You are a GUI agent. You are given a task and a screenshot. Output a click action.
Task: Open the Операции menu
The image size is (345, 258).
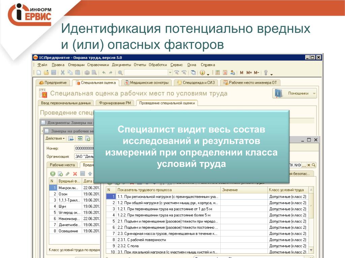tap(76, 65)
